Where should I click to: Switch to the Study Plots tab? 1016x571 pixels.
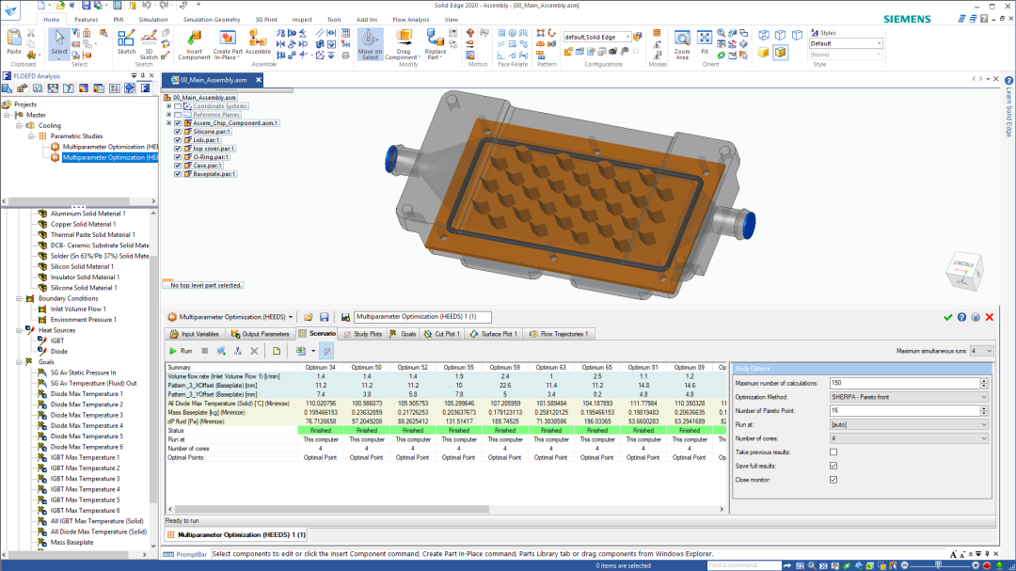pyautogui.click(x=362, y=334)
